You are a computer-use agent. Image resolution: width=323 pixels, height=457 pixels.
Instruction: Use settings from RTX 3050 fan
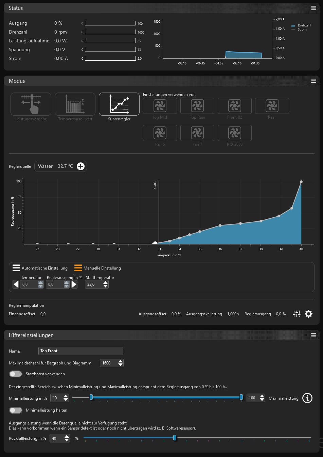click(234, 133)
